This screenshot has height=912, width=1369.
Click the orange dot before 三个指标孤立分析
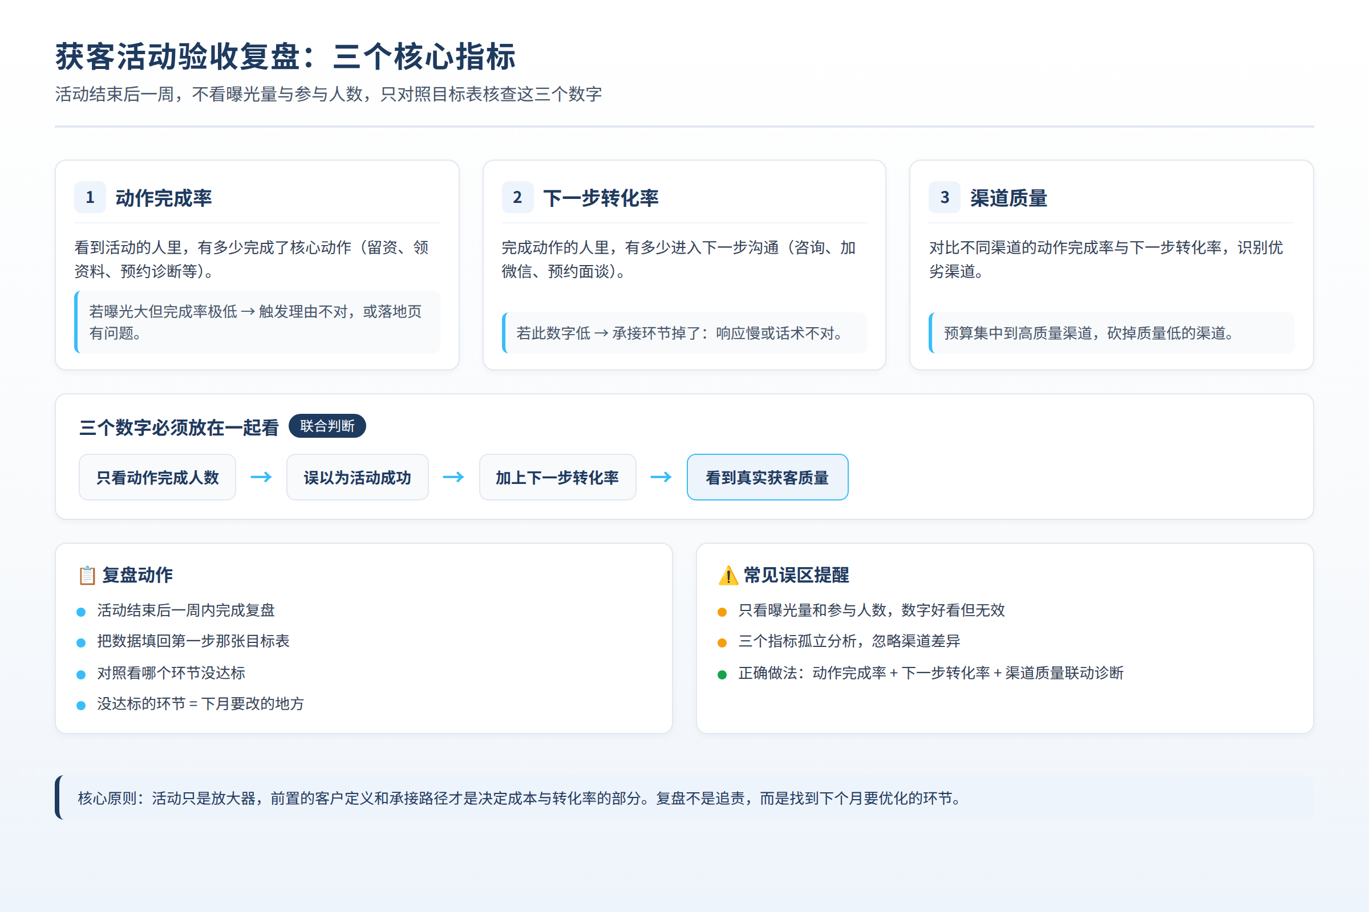(x=722, y=643)
